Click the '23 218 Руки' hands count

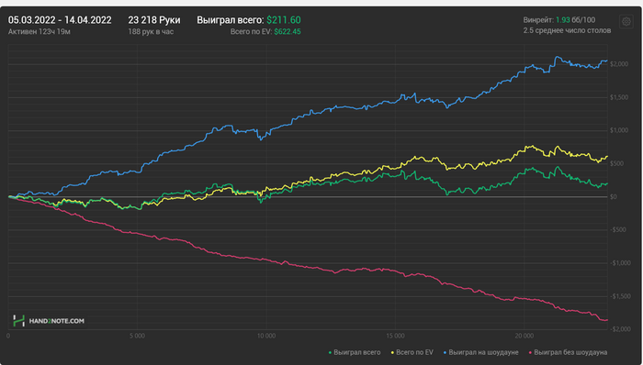[x=154, y=20]
